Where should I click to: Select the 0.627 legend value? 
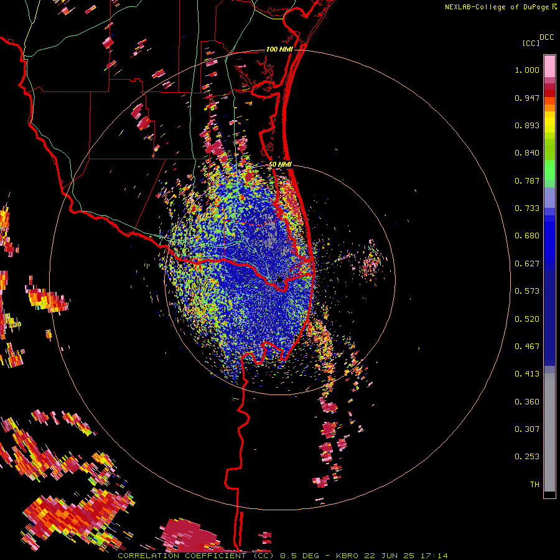pyautogui.click(x=527, y=264)
